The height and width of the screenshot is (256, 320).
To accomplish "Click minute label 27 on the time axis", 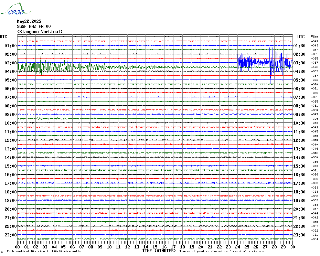I will [x=265, y=247].
